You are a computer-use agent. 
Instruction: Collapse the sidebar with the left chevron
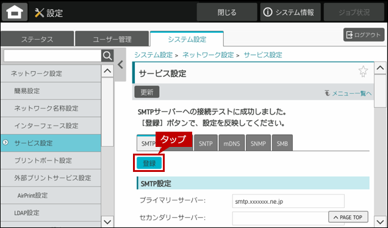point(121,65)
